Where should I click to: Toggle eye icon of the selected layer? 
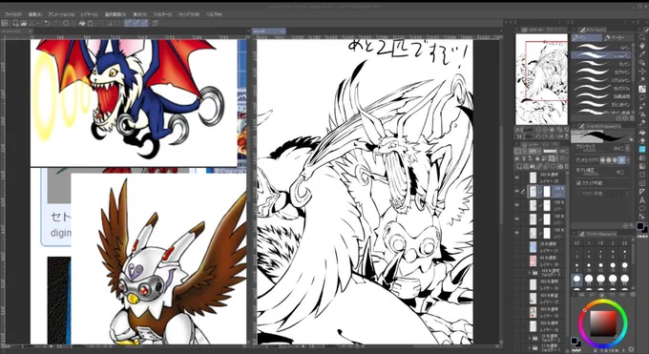click(516, 191)
